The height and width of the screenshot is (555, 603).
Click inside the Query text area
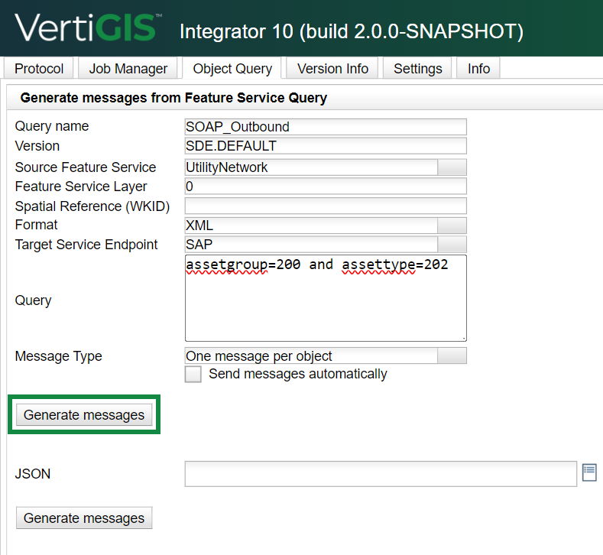[x=326, y=298]
